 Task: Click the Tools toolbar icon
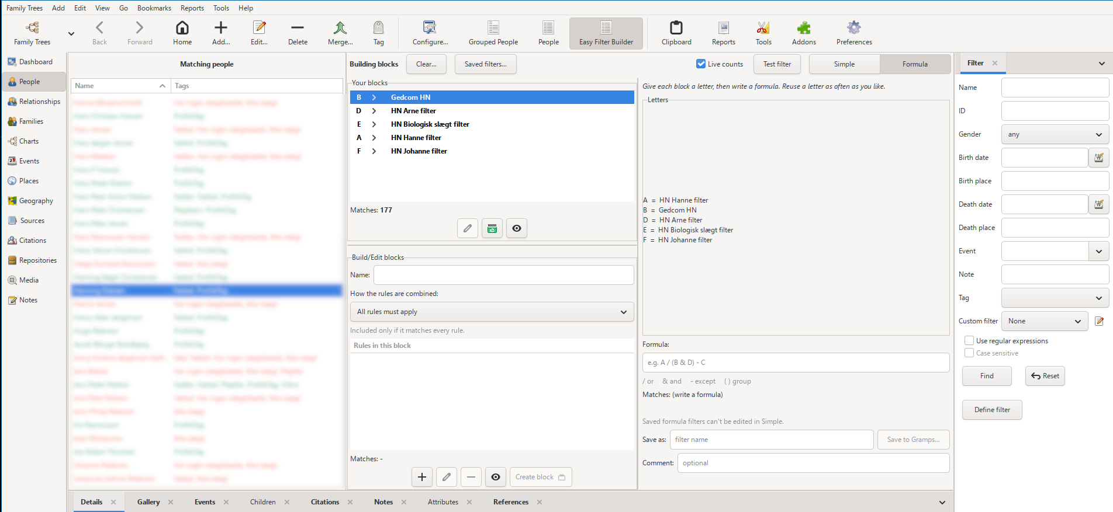pos(763,33)
